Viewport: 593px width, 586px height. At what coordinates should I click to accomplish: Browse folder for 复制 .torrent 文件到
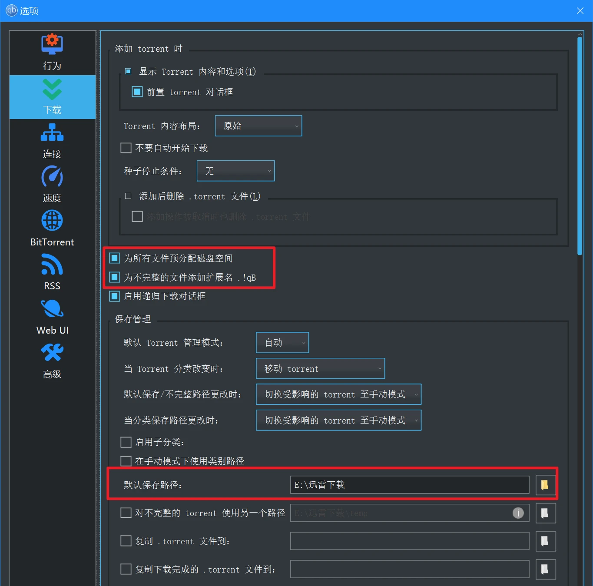pyautogui.click(x=545, y=541)
